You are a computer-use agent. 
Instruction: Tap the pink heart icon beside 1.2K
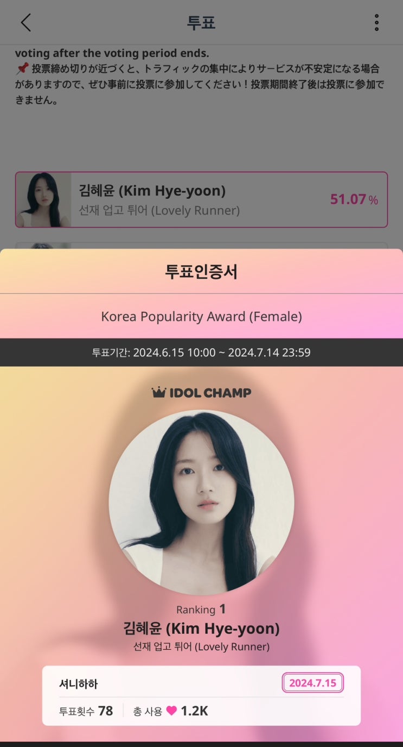pyautogui.click(x=171, y=711)
